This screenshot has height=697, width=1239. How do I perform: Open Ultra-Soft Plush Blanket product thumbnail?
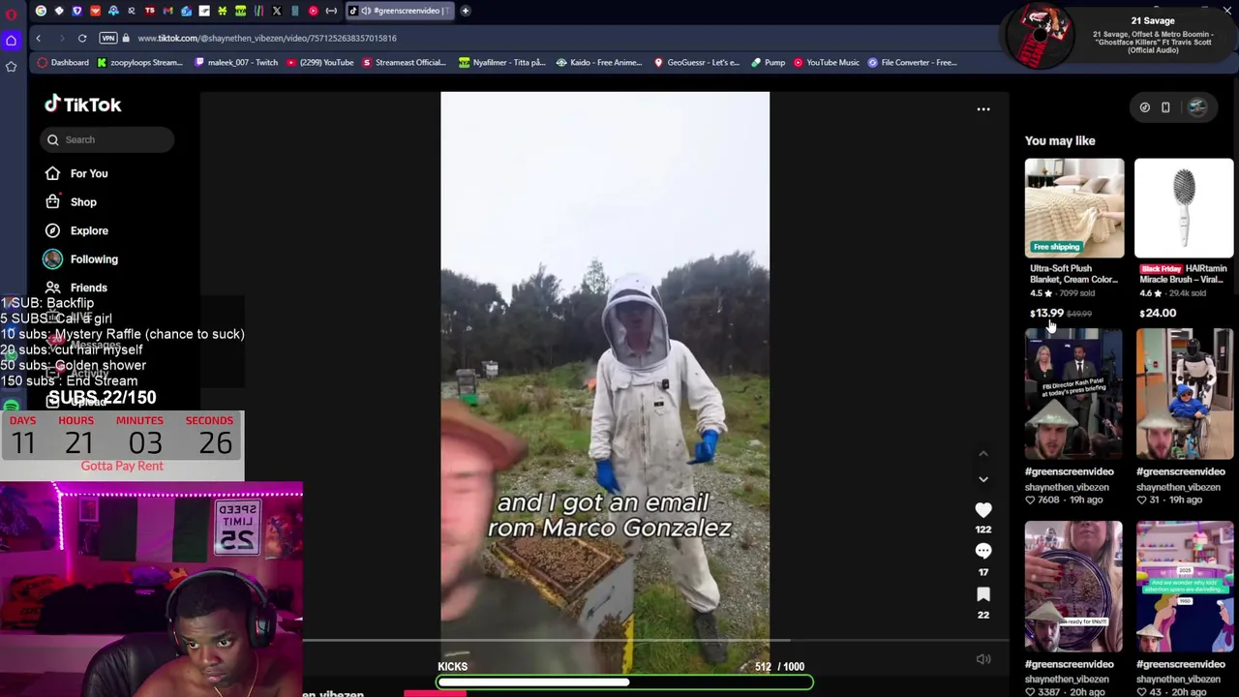pos(1074,208)
